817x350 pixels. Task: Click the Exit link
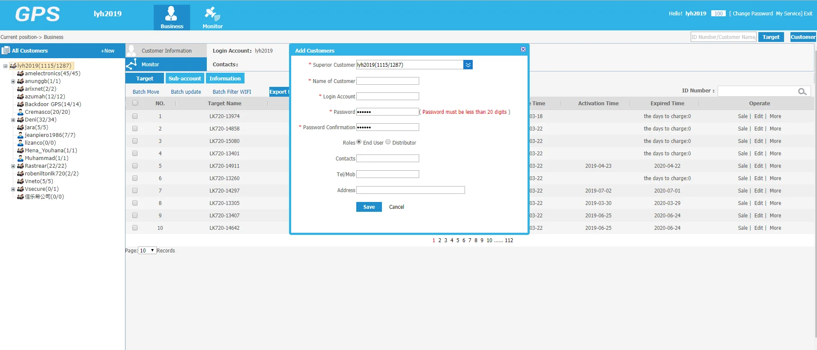pos(808,14)
